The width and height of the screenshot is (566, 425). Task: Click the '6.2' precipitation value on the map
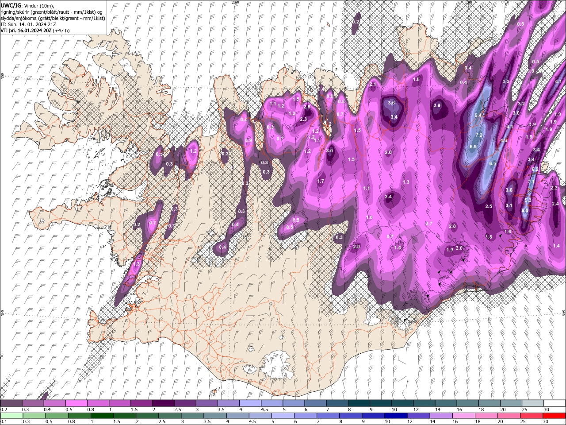click(x=535, y=169)
